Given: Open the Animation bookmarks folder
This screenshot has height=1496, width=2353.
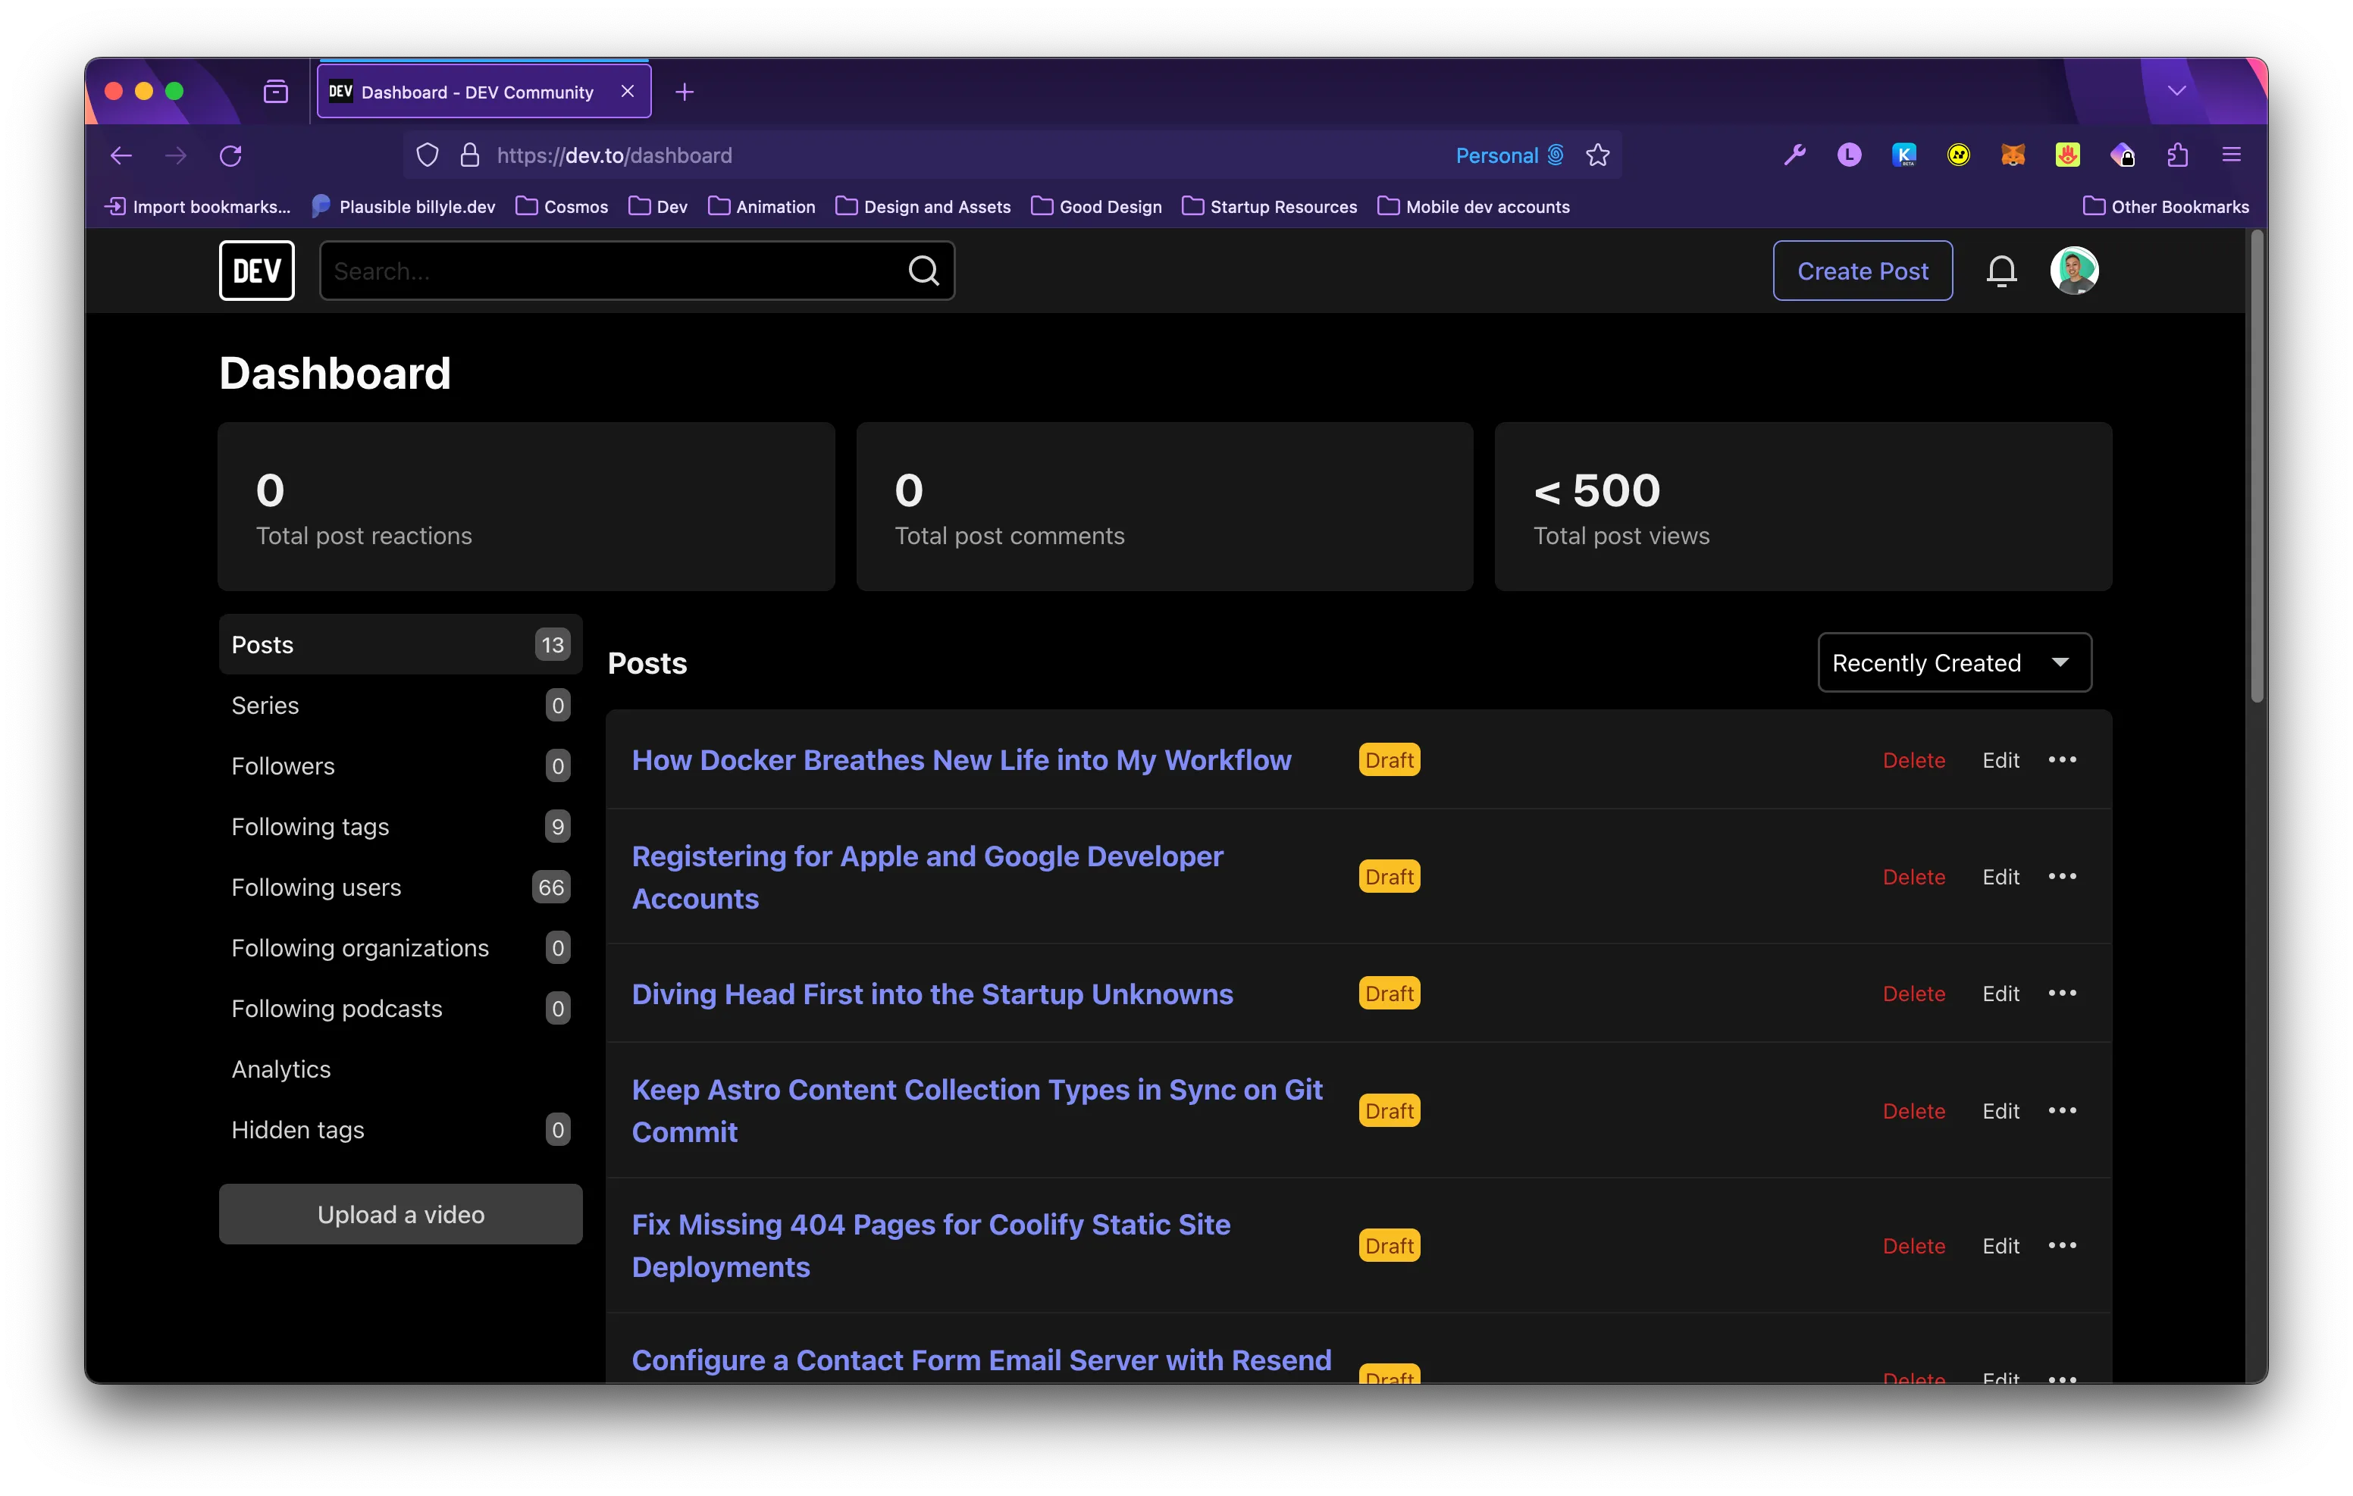Looking at the screenshot, I should [x=761, y=206].
